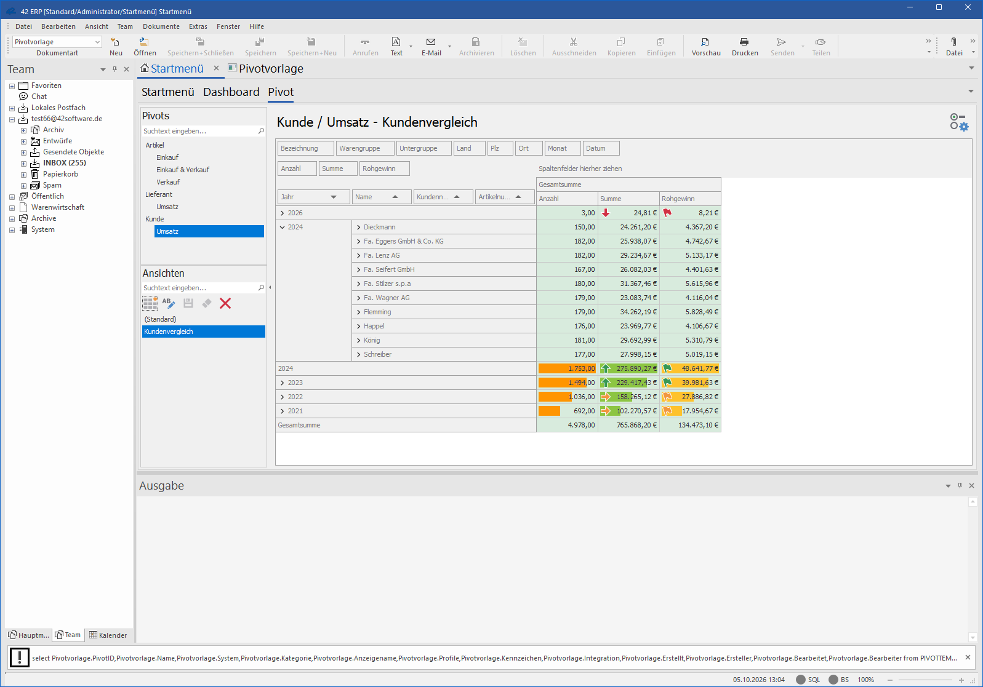Screen dimensions: 983x687
Task: Toggle pin on the Team panel
Action: tap(114, 69)
